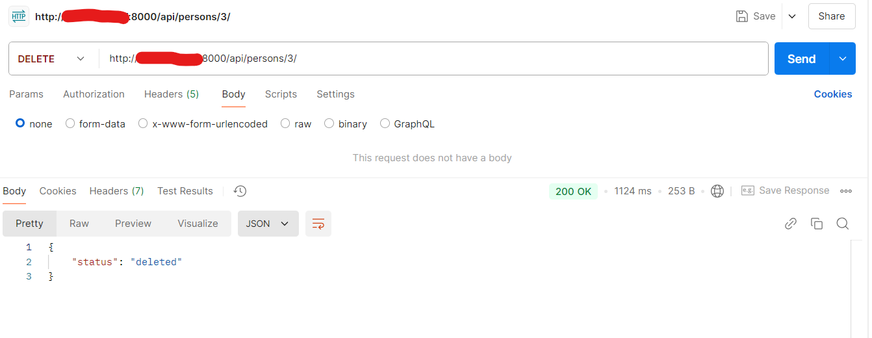
Task: Click the response history clock icon
Action: [240, 191]
